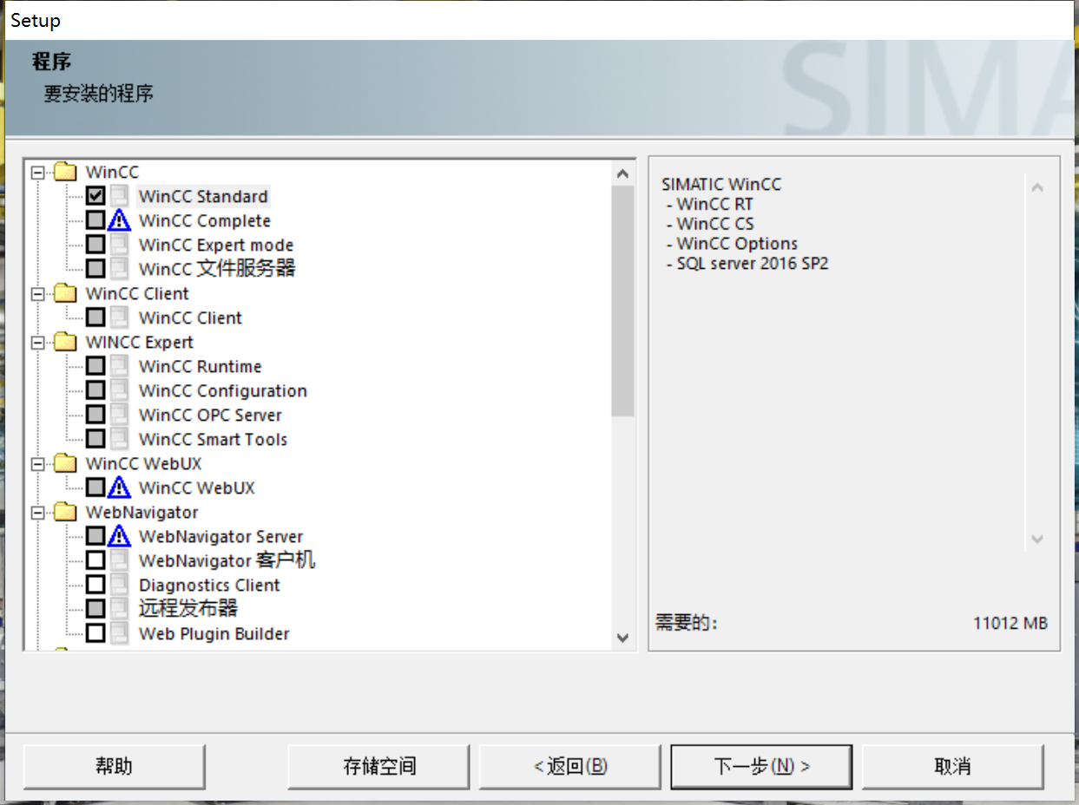Select the Web Plugin Builder label
The width and height of the screenshot is (1079, 805).
pyautogui.click(x=214, y=633)
